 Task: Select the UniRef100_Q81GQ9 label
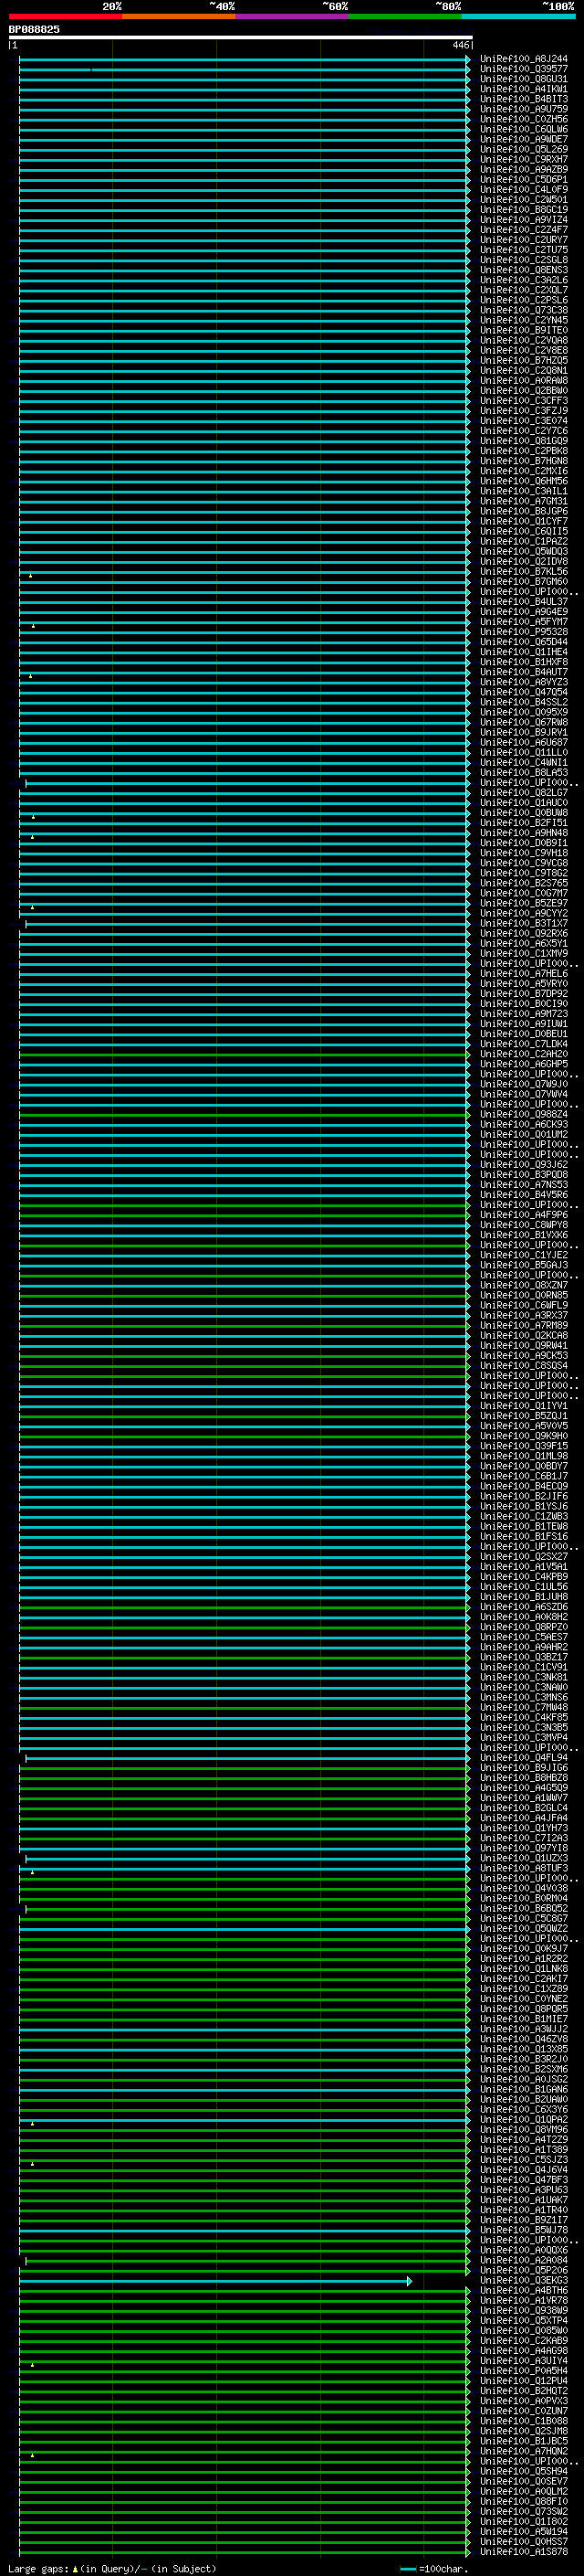523,441
